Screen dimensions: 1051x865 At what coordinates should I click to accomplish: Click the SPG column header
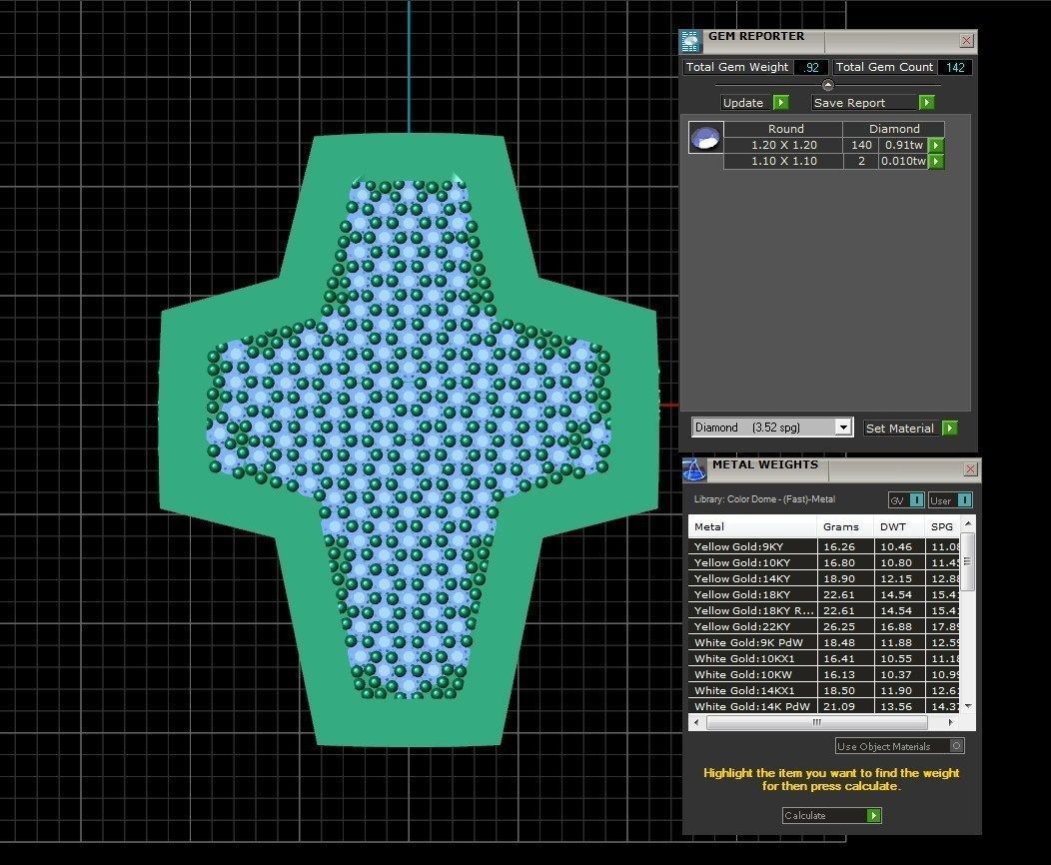[942, 526]
